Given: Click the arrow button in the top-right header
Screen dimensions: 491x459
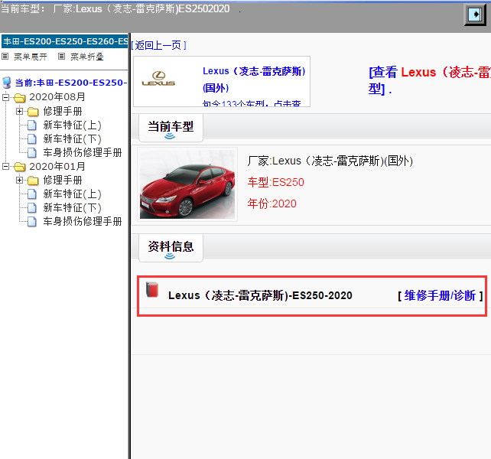Looking at the screenshot, I should pyautogui.click(x=475, y=15).
